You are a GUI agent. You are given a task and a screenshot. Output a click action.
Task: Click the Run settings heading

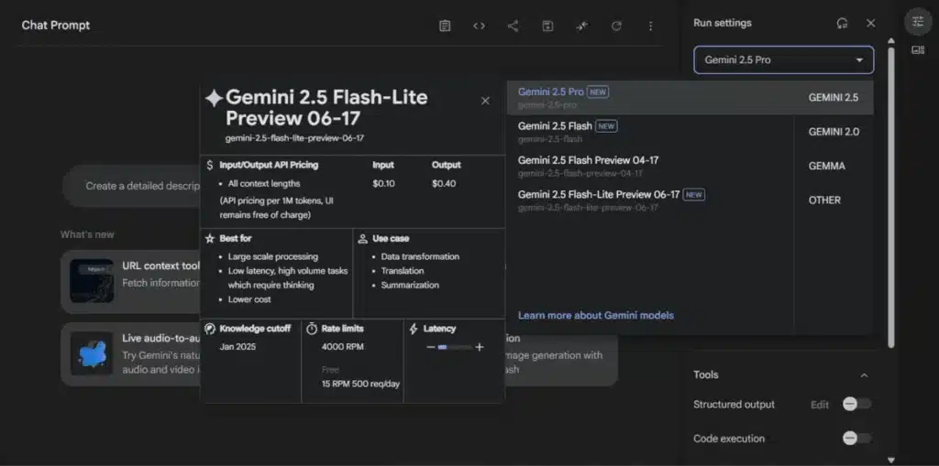pos(723,23)
